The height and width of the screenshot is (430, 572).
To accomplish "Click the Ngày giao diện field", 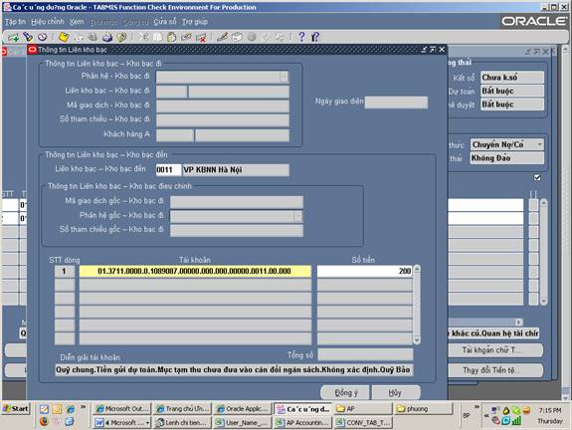I will [x=396, y=103].
